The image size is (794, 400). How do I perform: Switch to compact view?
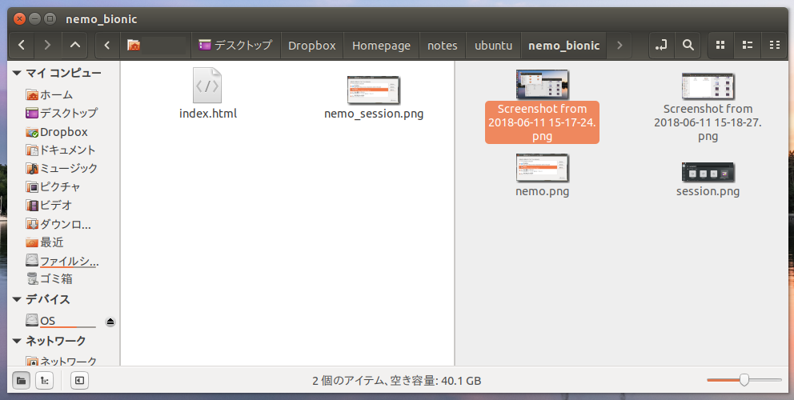(773, 45)
